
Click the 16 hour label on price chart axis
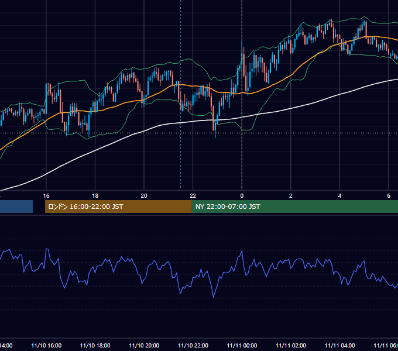(x=46, y=196)
